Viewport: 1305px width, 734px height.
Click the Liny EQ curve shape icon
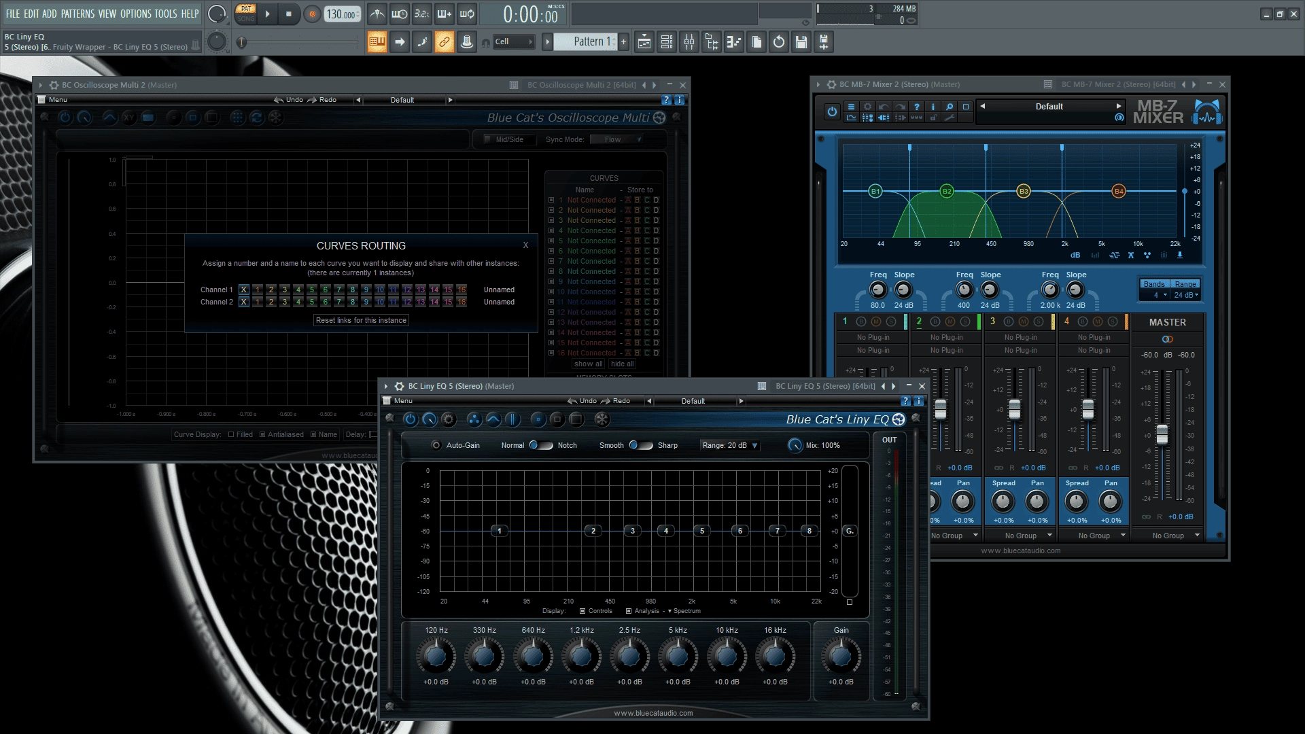(x=493, y=419)
